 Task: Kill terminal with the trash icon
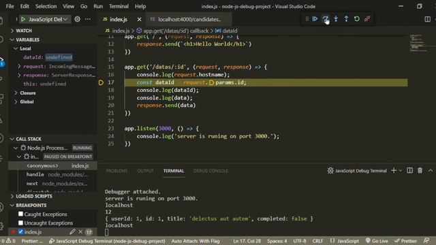click(x=420, y=171)
